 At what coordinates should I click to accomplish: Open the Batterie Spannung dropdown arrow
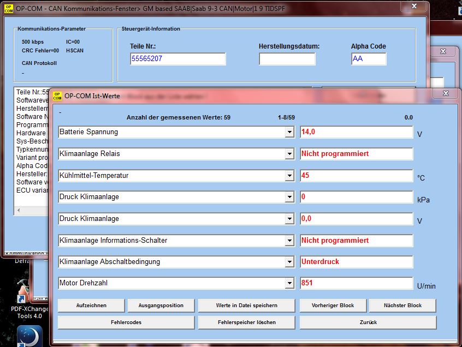pos(289,132)
